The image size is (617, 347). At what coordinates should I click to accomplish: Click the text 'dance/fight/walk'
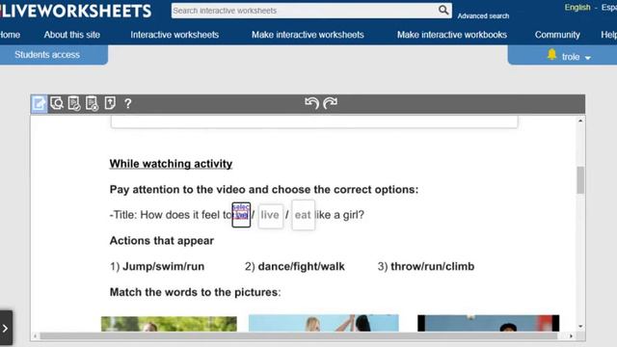tap(301, 266)
